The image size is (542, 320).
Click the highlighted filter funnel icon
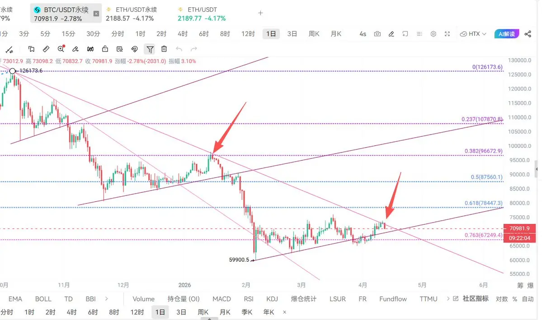click(150, 49)
